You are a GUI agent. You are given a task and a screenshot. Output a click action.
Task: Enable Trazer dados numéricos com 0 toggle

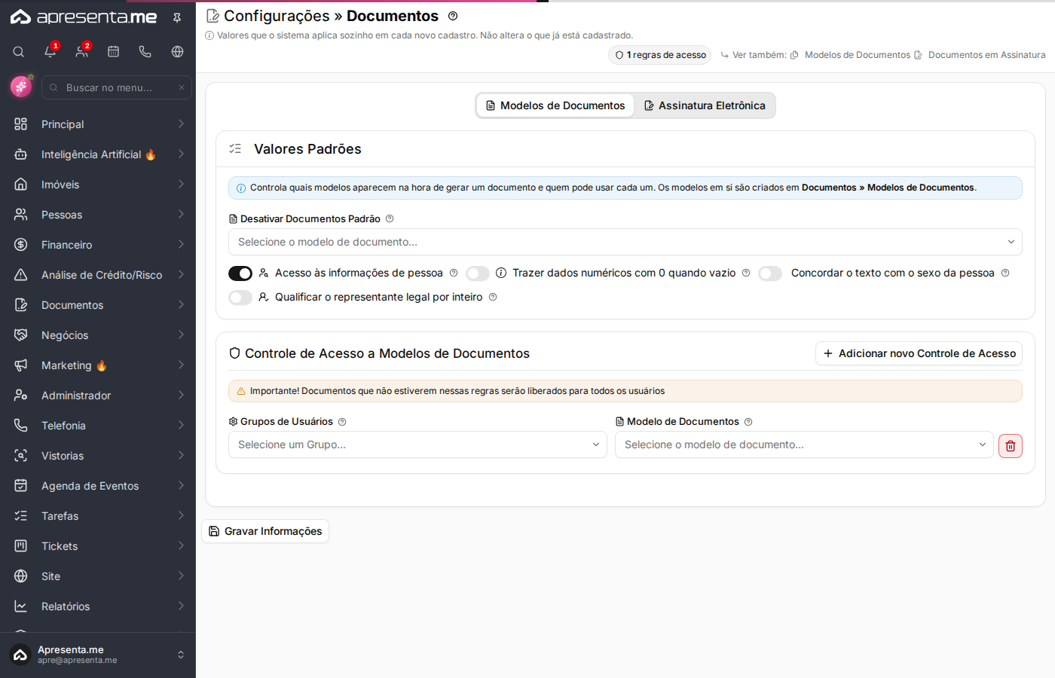click(x=478, y=273)
